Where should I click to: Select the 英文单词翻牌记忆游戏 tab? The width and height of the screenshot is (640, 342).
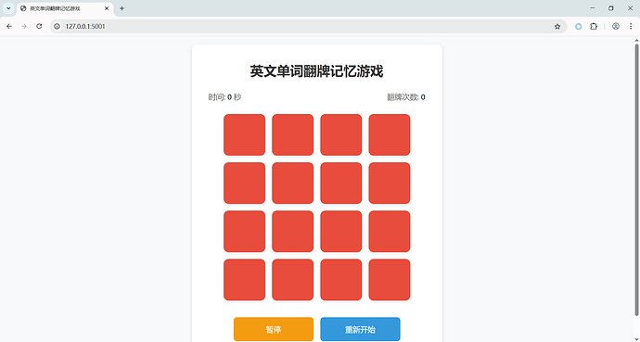tap(65, 8)
